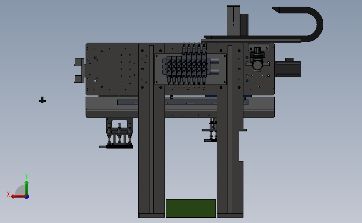The height and width of the screenshot is (223, 362).
Task: Select the left vertical support column
Action: [x=152, y=130]
